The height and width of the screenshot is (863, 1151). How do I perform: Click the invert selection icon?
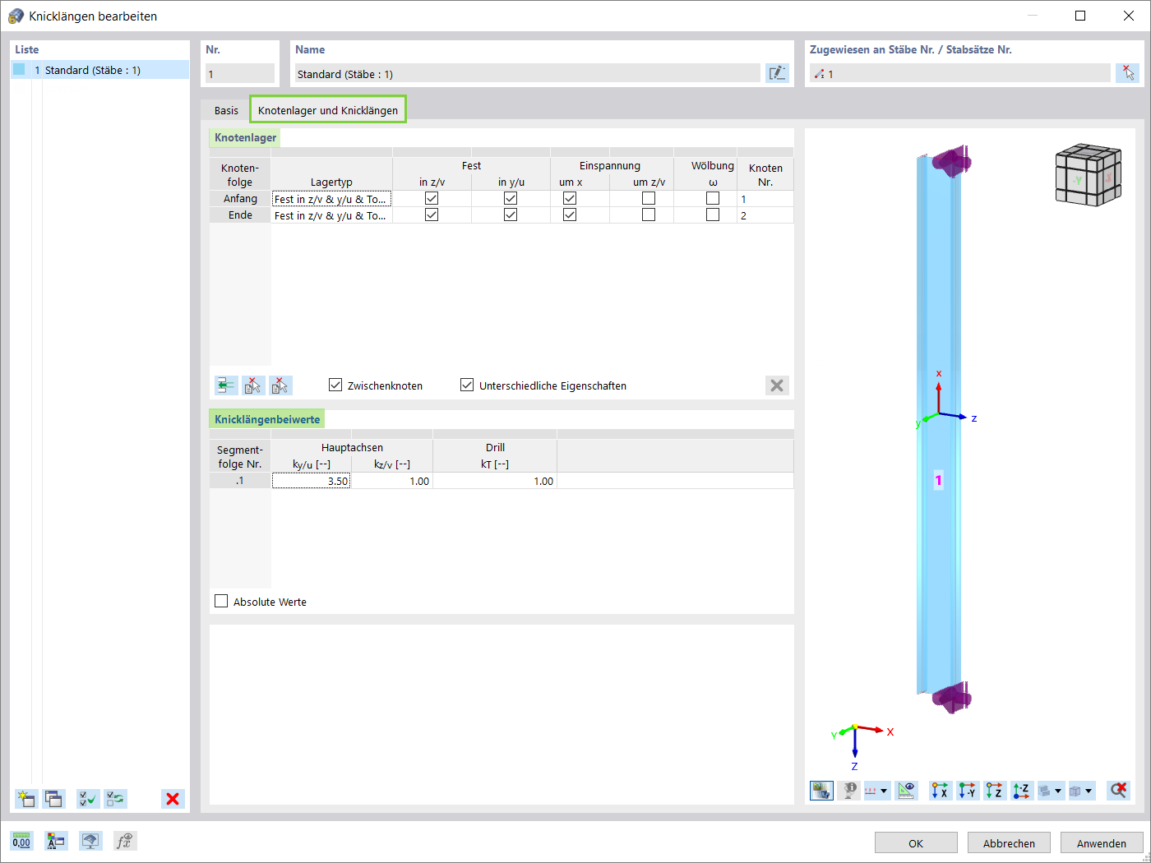[x=116, y=798]
